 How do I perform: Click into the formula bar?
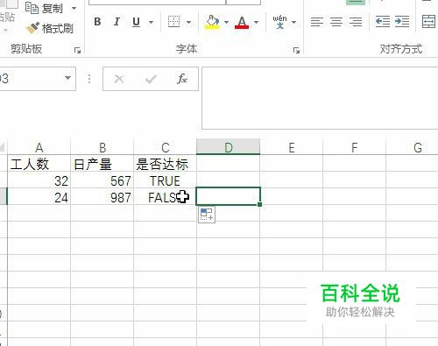point(320,98)
